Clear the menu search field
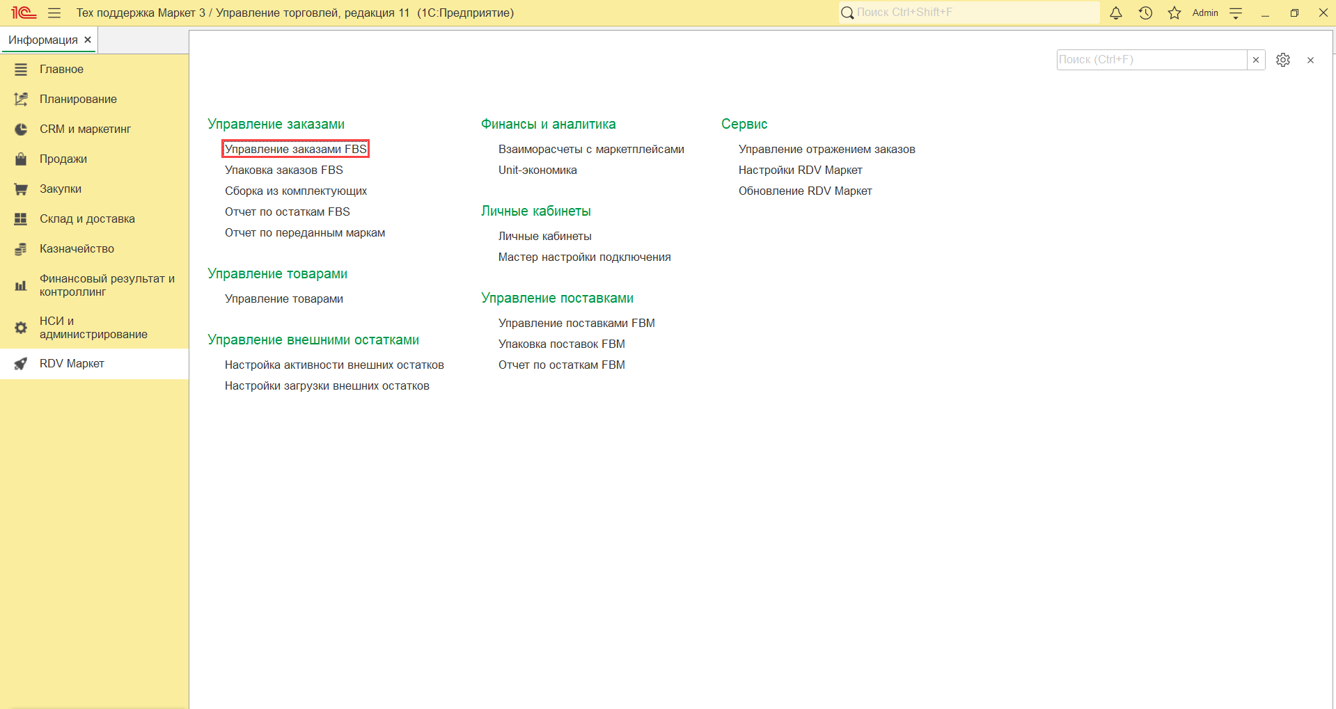1336x709 pixels. click(1256, 60)
